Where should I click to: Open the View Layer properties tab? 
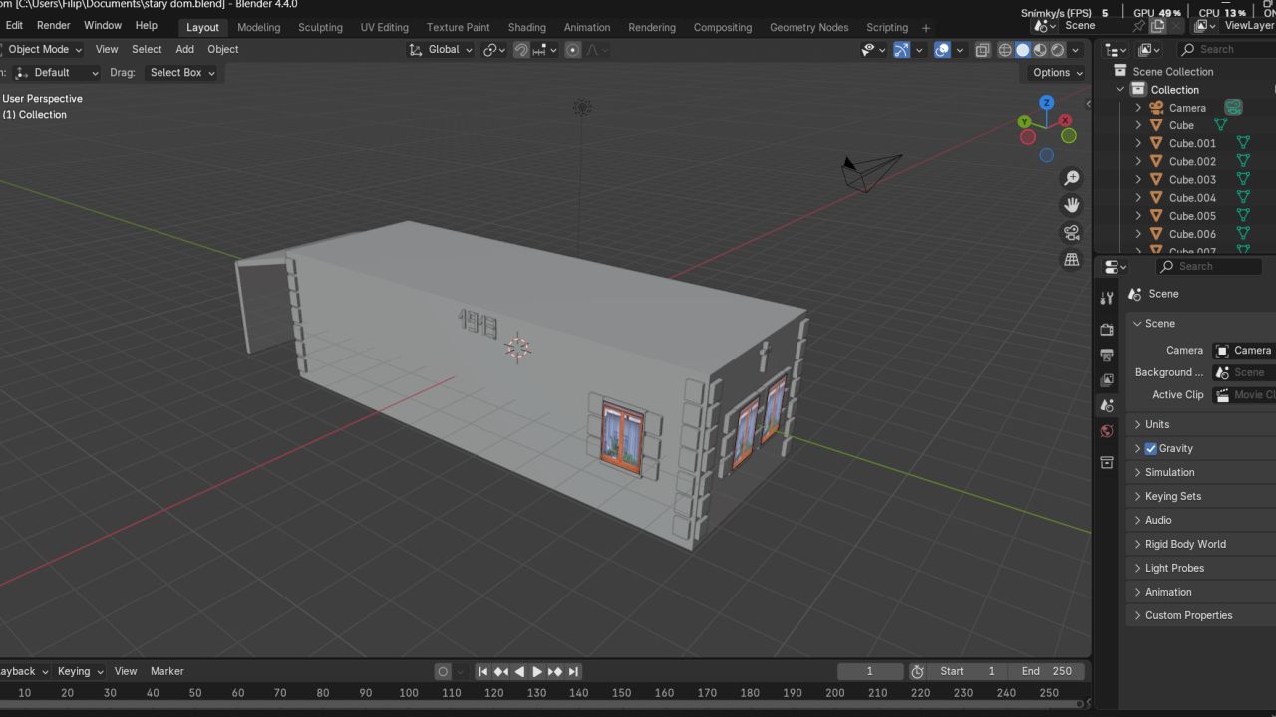pos(1107,380)
